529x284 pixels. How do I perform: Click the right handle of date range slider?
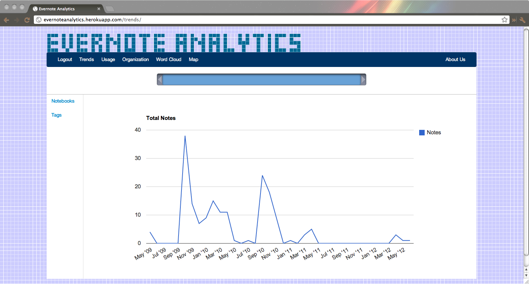(363, 79)
